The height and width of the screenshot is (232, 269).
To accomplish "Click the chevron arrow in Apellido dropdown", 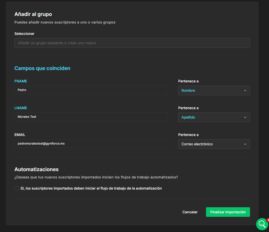I will (245, 117).
